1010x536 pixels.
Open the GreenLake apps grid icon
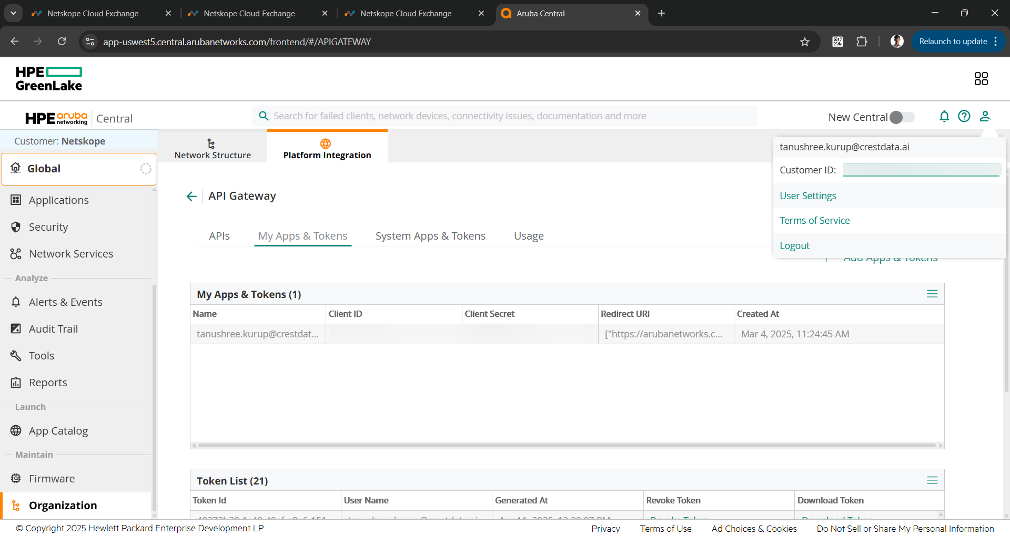[x=981, y=79]
